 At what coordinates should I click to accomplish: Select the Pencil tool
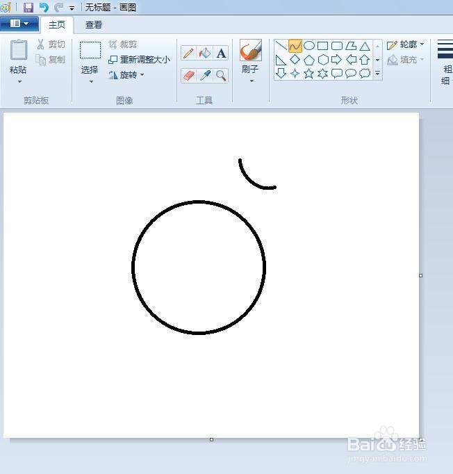tap(188, 54)
